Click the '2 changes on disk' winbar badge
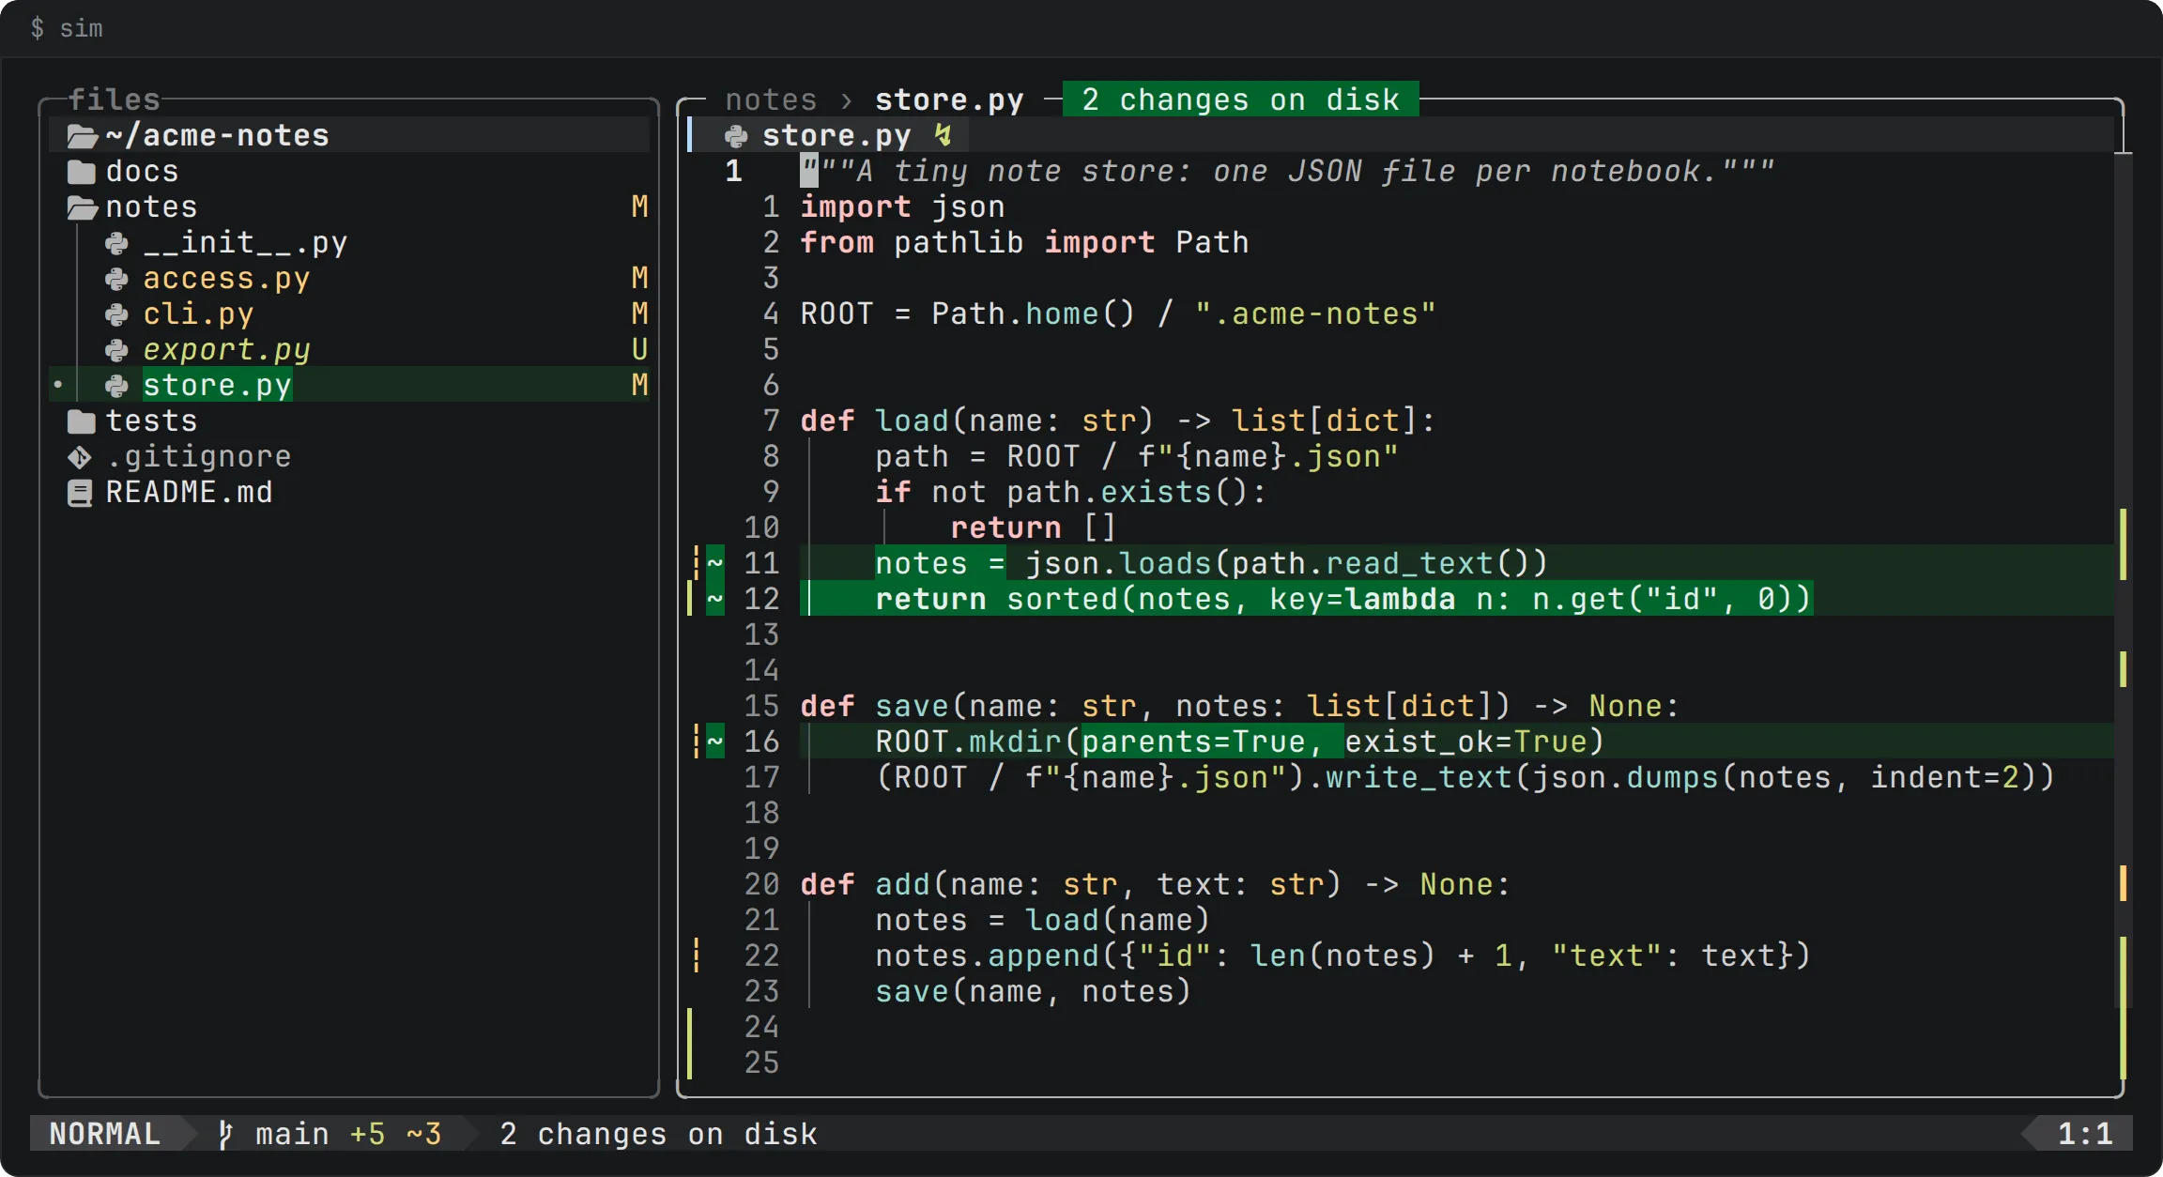 [x=1240, y=99]
